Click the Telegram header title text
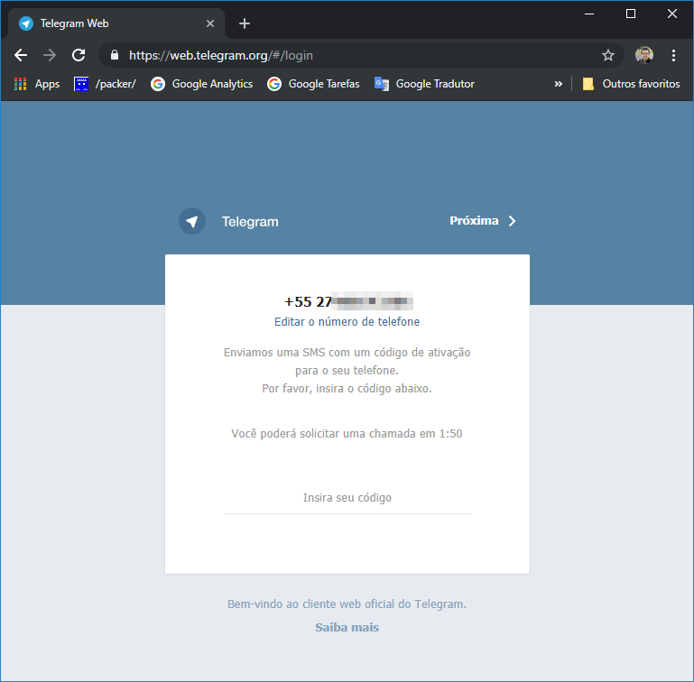Screen dimensions: 694x682 (250, 222)
